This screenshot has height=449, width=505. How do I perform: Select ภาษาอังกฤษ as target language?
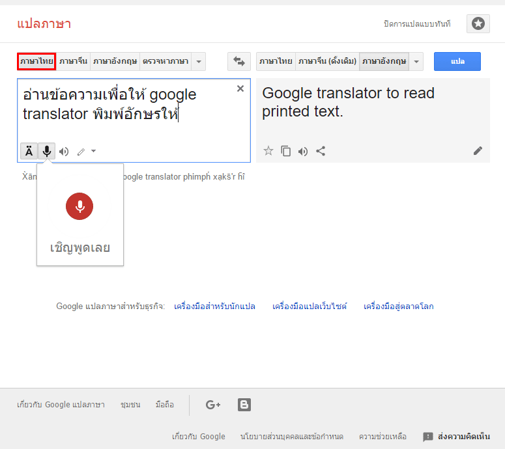tap(384, 61)
